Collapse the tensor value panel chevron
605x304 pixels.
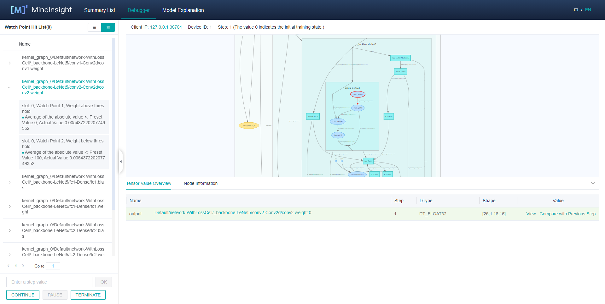coord(593,183)
